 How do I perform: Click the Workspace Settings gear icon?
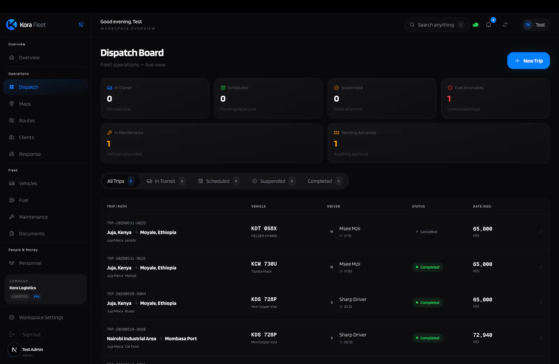tap(12, 317)
